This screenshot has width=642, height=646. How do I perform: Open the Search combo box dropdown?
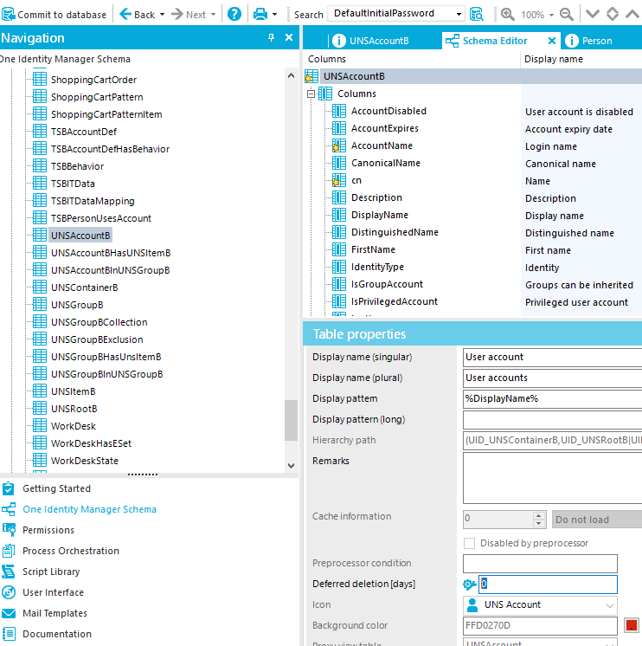(x=459, y=14)
